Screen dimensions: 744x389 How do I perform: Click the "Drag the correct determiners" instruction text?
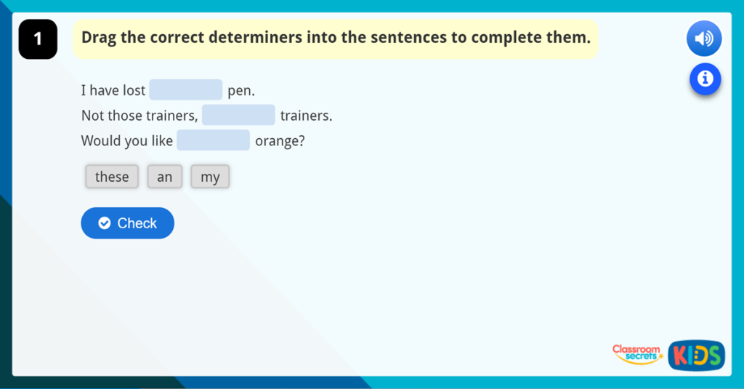click(x=336, y=38)
